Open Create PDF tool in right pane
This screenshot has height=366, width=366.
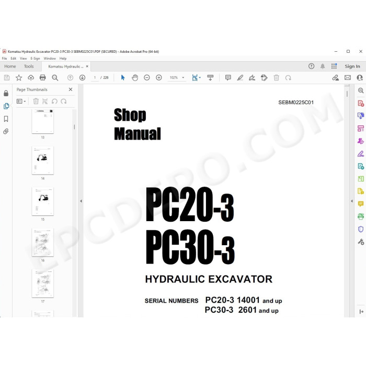[361, 103]
